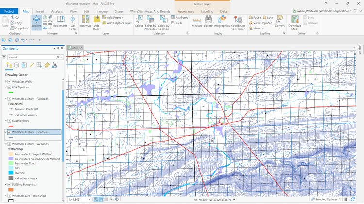The width and height of the screenshot is (364, 204).
Task: Open the Project tab
Action: (x=9, y=11)
